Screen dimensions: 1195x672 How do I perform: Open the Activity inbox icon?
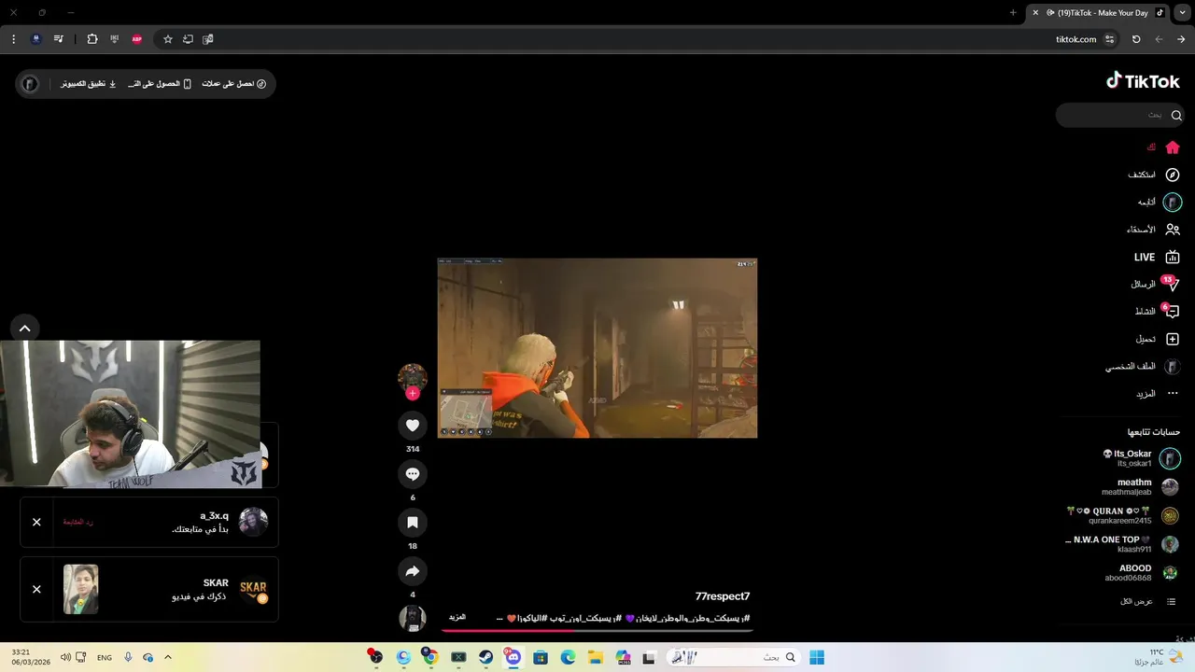tap(1173, 312)
